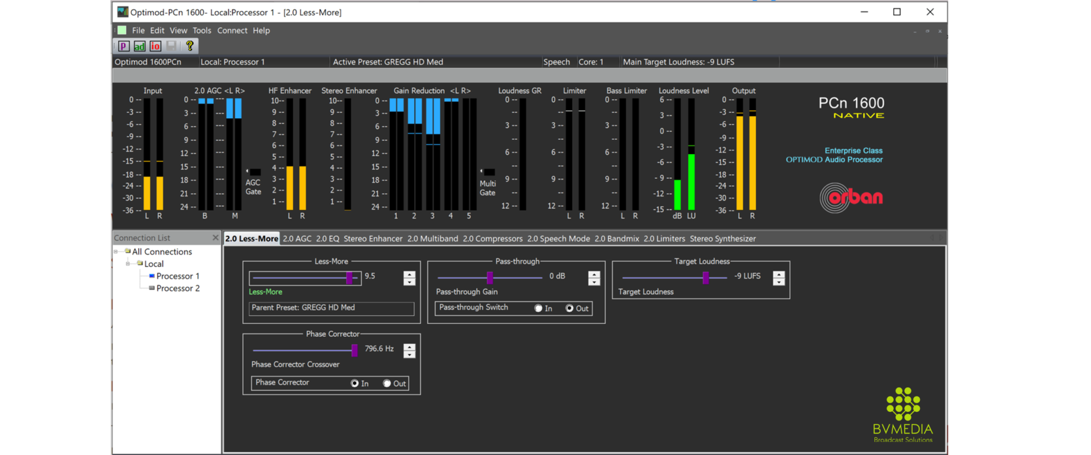Click the 'Optimod 1600PCn' status bar entry
The image size is (1091, 455).
148,62
